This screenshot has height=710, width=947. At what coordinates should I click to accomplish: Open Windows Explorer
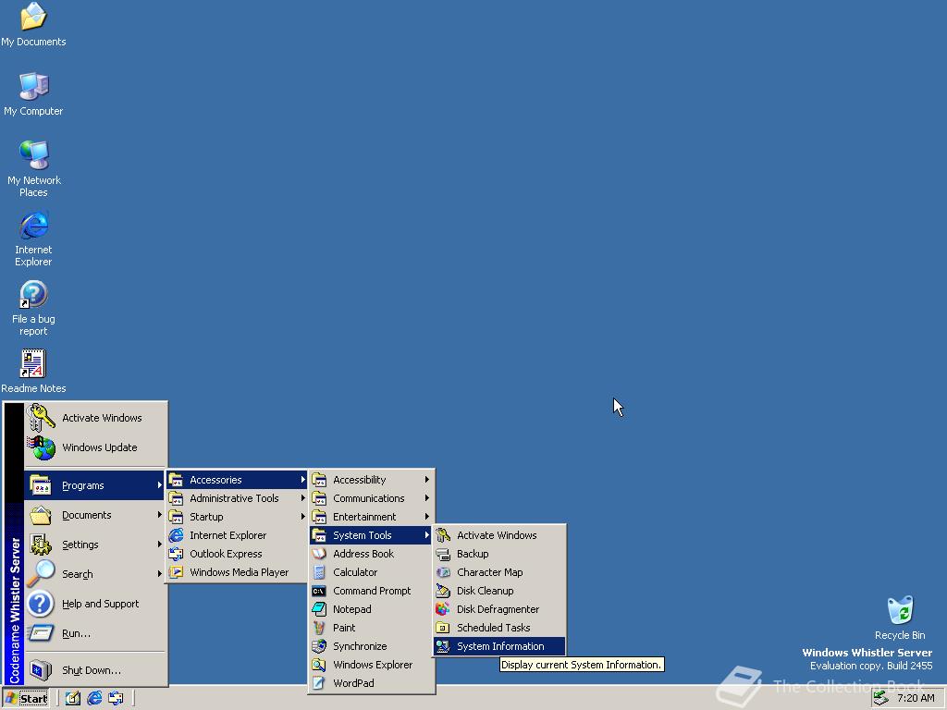point(371,665)
